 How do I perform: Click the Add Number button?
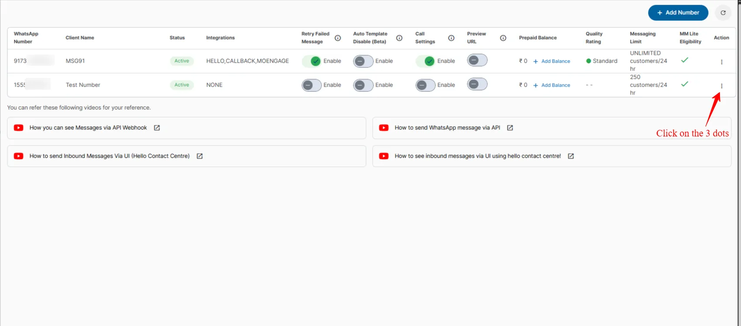pyautogui.click(x=678, y=13)
